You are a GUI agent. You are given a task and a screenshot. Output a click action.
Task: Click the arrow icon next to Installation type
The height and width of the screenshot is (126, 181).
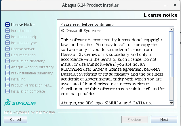7,43
